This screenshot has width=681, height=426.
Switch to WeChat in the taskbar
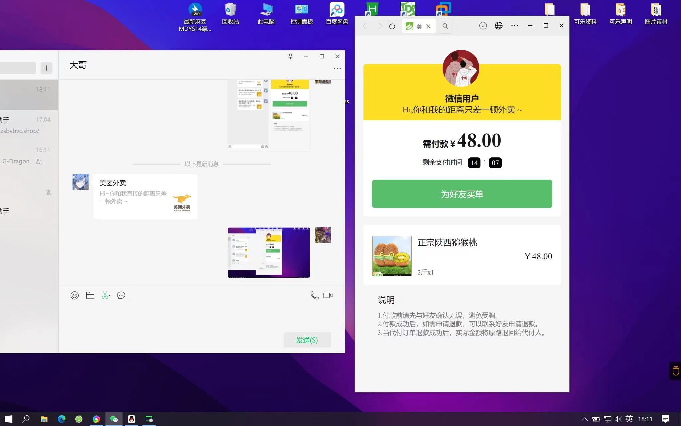tap(114, 419)
